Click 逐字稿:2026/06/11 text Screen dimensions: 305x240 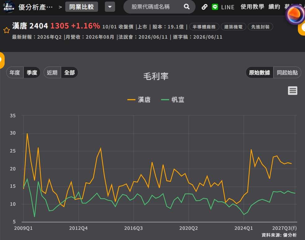coord(198,37)
